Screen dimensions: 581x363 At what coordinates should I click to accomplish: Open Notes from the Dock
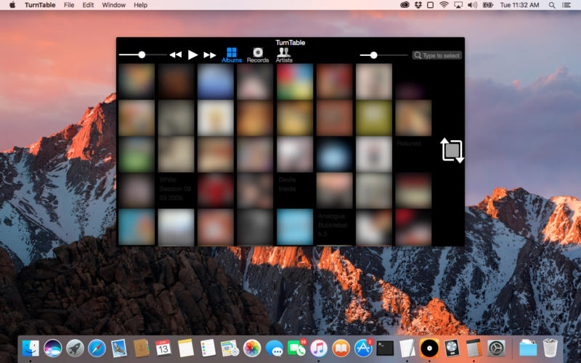click(186, 348)
